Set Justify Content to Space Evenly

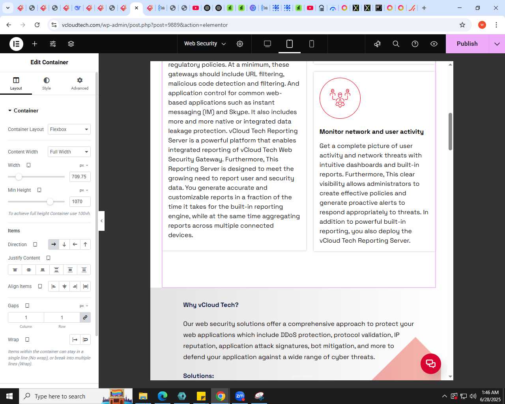click(84, 270)
